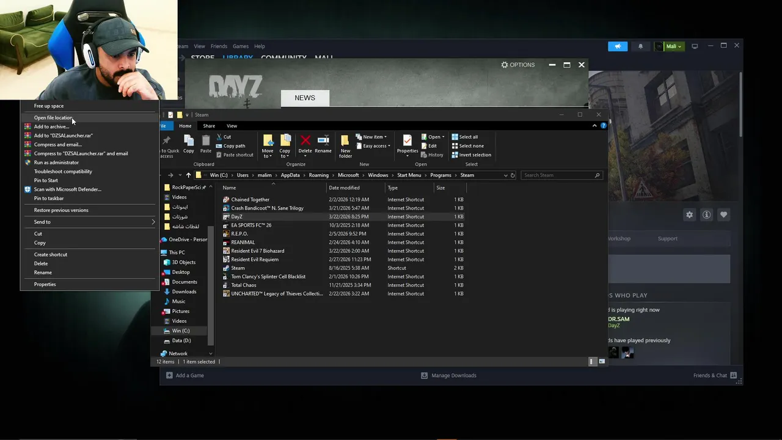Click OPTIONS in DayZ launcher window

click(x=517, y=65)
